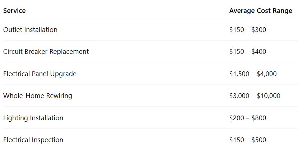298x150 pixels.
Task: Click the $150 – $500 cost range
Action: click(248, 140)
